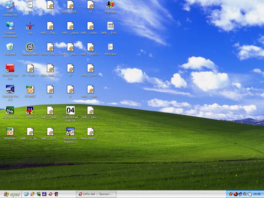Open the Корзина recycle bin

(x=10, y=47)
